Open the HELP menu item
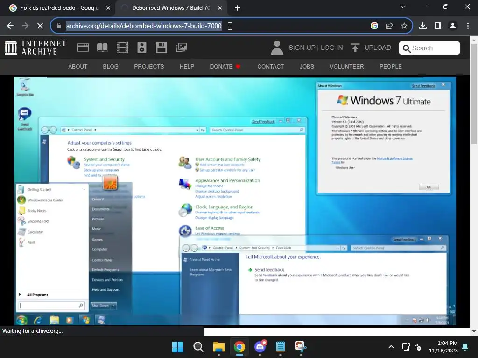Viewport: 478px width, 358px height. tap(187, 66)
